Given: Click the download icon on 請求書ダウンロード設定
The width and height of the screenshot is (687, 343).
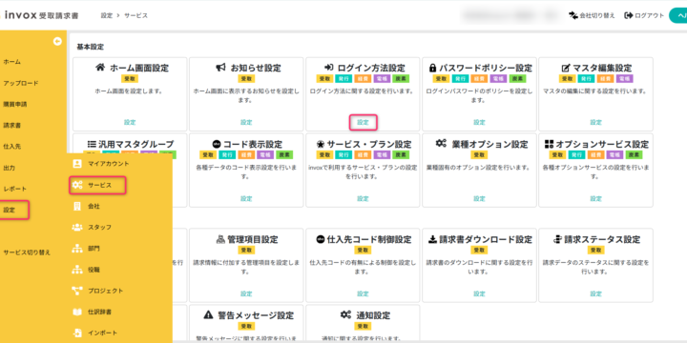Looking at the screenshot, I should [x=432, y=239].
